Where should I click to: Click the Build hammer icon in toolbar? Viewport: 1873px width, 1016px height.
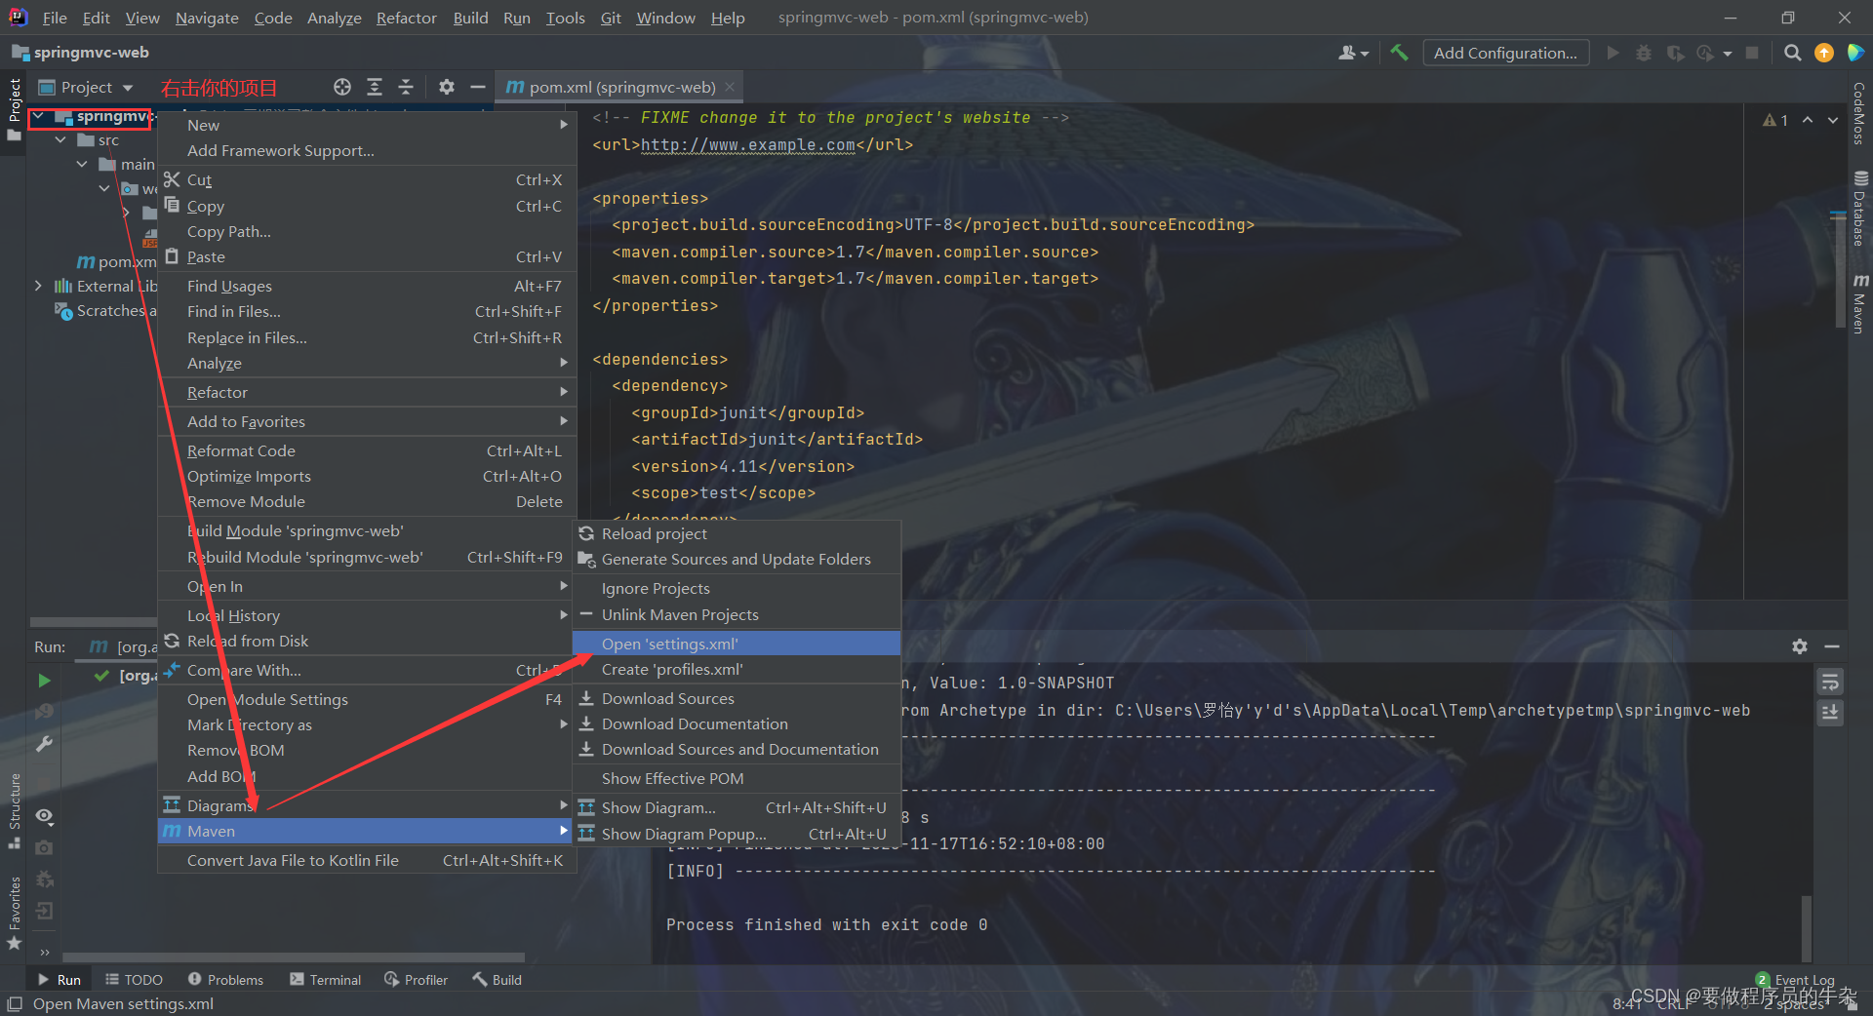(x=1399, y=52)
